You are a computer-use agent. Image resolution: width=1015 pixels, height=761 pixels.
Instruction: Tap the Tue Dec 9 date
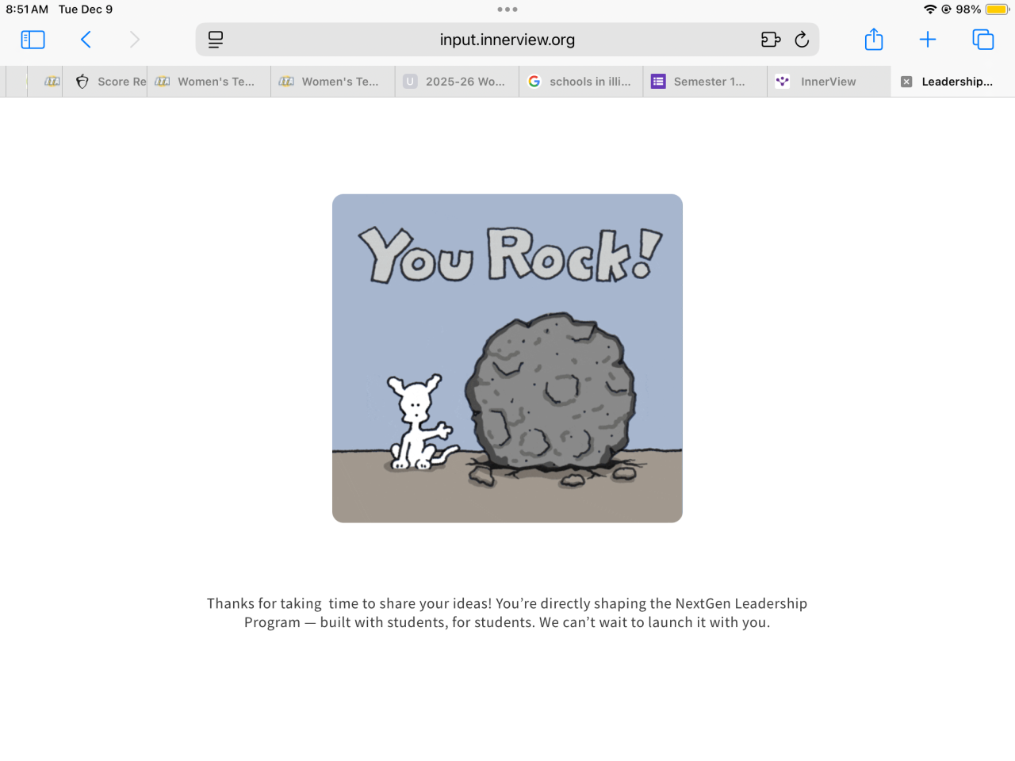tap(86, 10)
